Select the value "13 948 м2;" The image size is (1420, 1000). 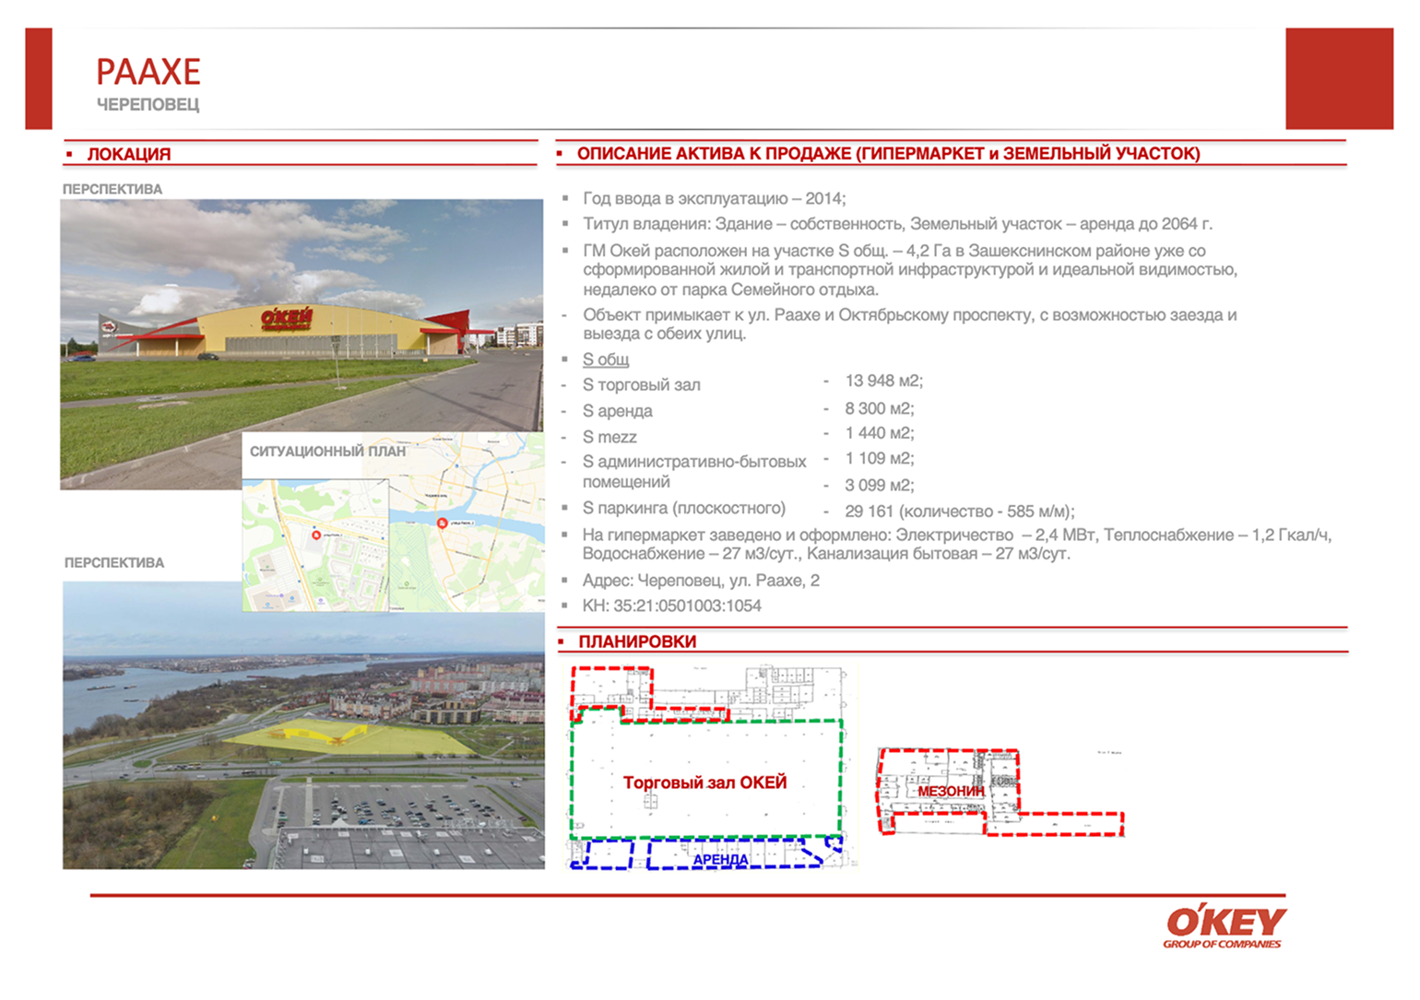point(884,381)
